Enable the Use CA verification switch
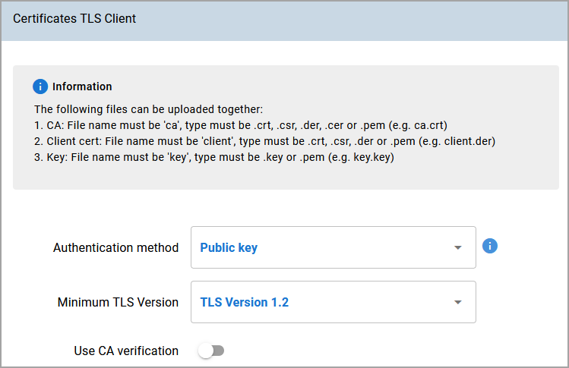 pos(211,351)
